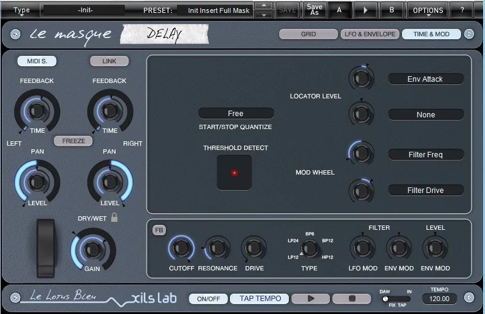Step to next preset with down arrow
485x314 pixels.
(x=264, y=15)
